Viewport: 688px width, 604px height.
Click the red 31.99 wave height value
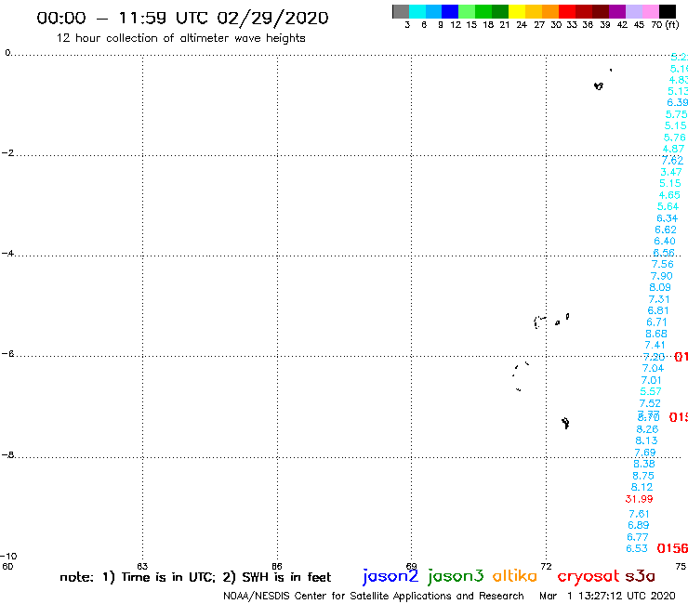click(639, 499)
